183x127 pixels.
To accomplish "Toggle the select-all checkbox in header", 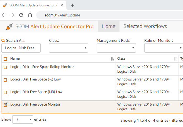I will pyautogui.click(x=5, y=59).
